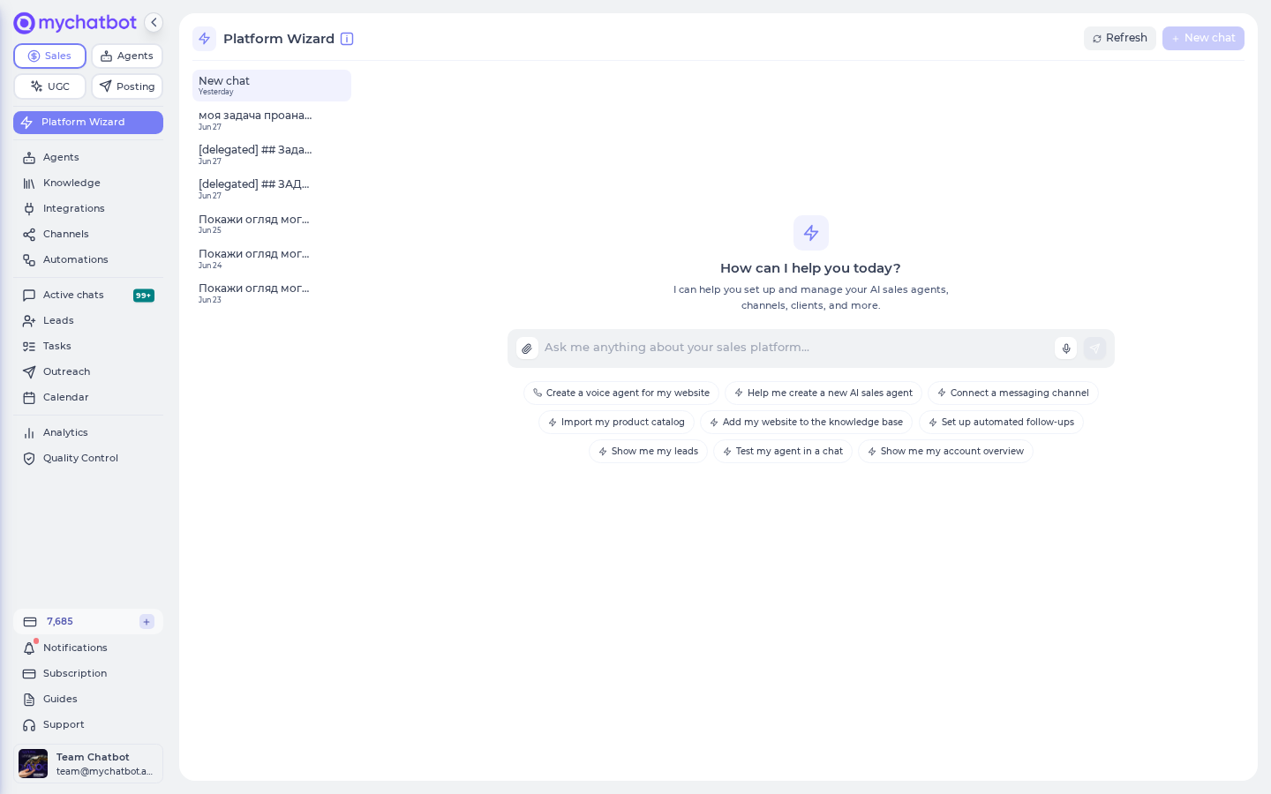Click the Refresh button
The width and height of the screenshot is (1271, 794).
click(x=1120, y=38)
